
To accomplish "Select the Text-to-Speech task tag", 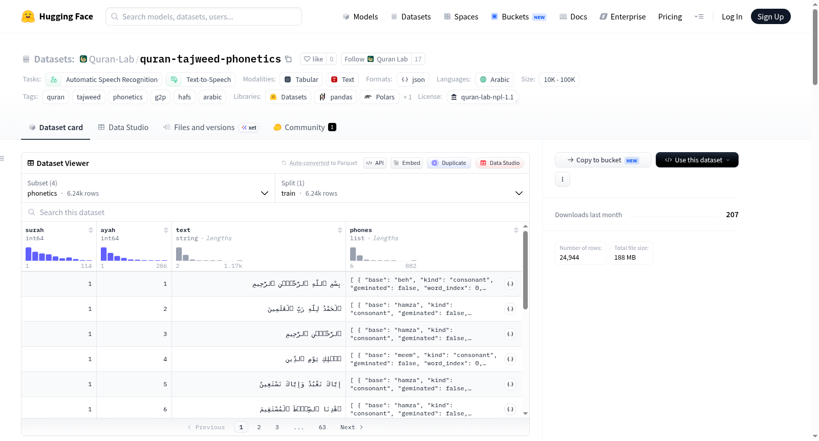I will [x=201, y=79].
